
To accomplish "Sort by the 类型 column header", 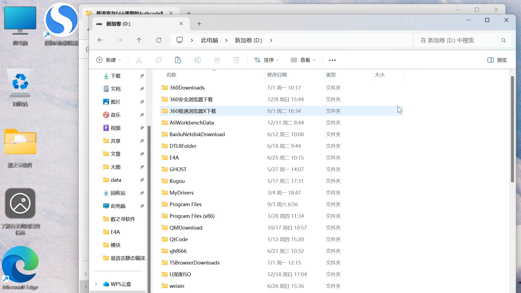I will 331,75.
